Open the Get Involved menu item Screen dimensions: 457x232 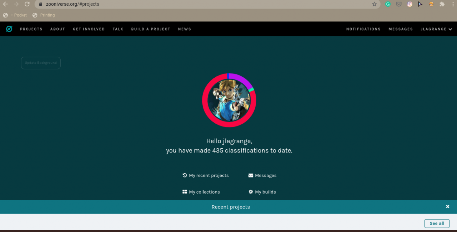(x=89, y=29)
